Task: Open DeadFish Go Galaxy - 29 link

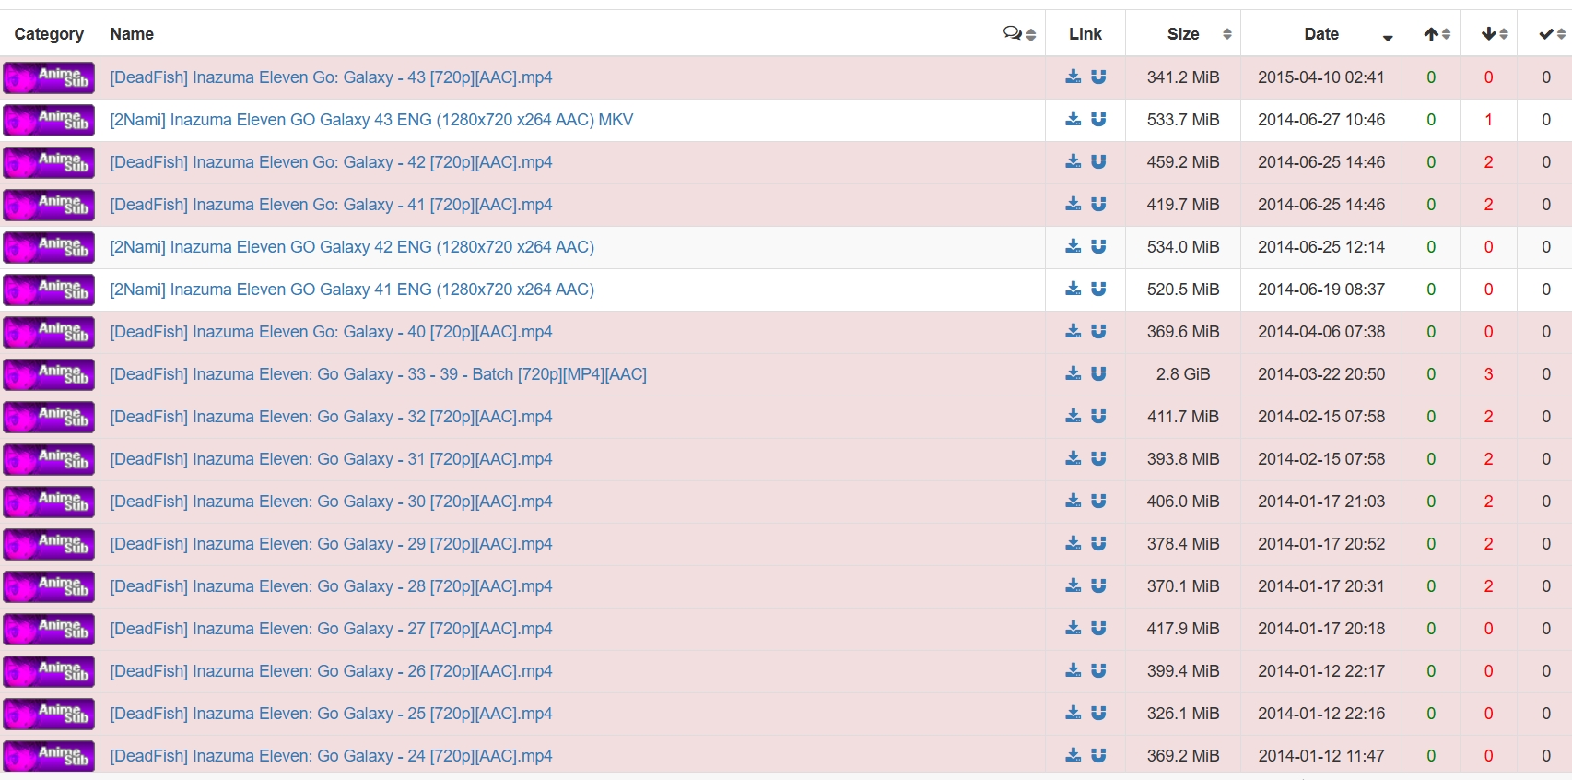Action: pos(331,544)
